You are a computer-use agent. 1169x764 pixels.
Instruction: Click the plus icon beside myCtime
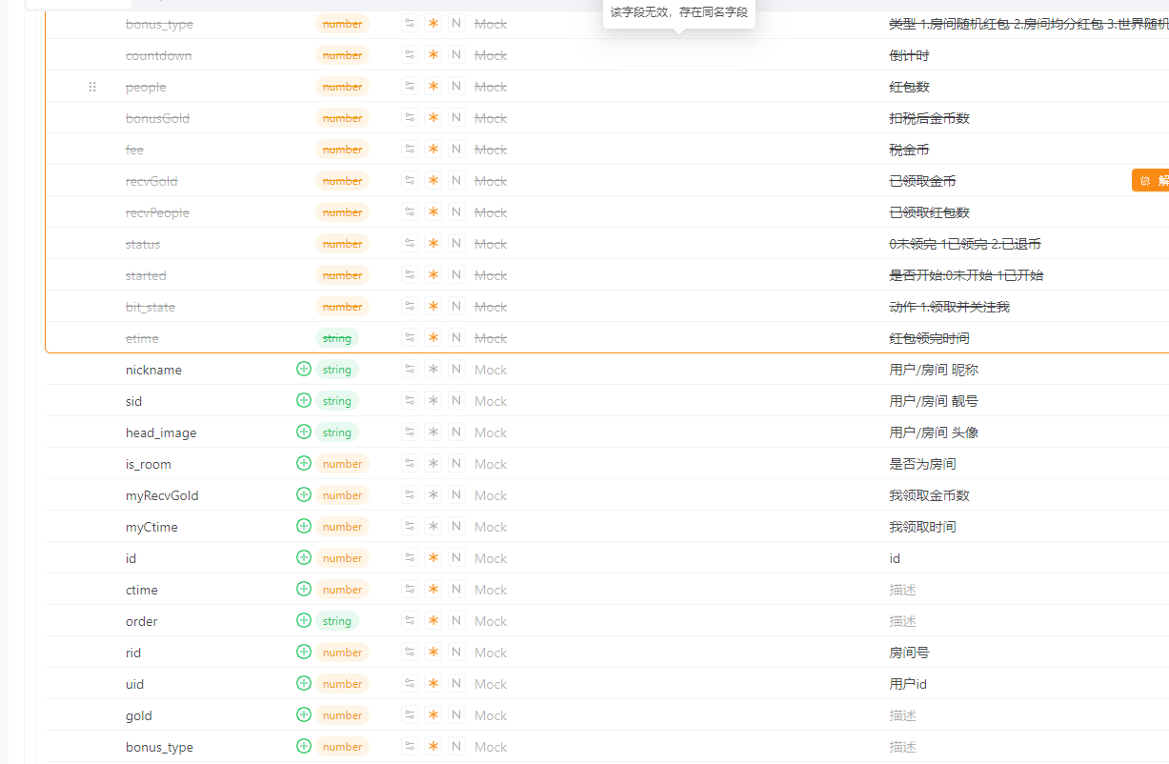[x=304, y=526]
